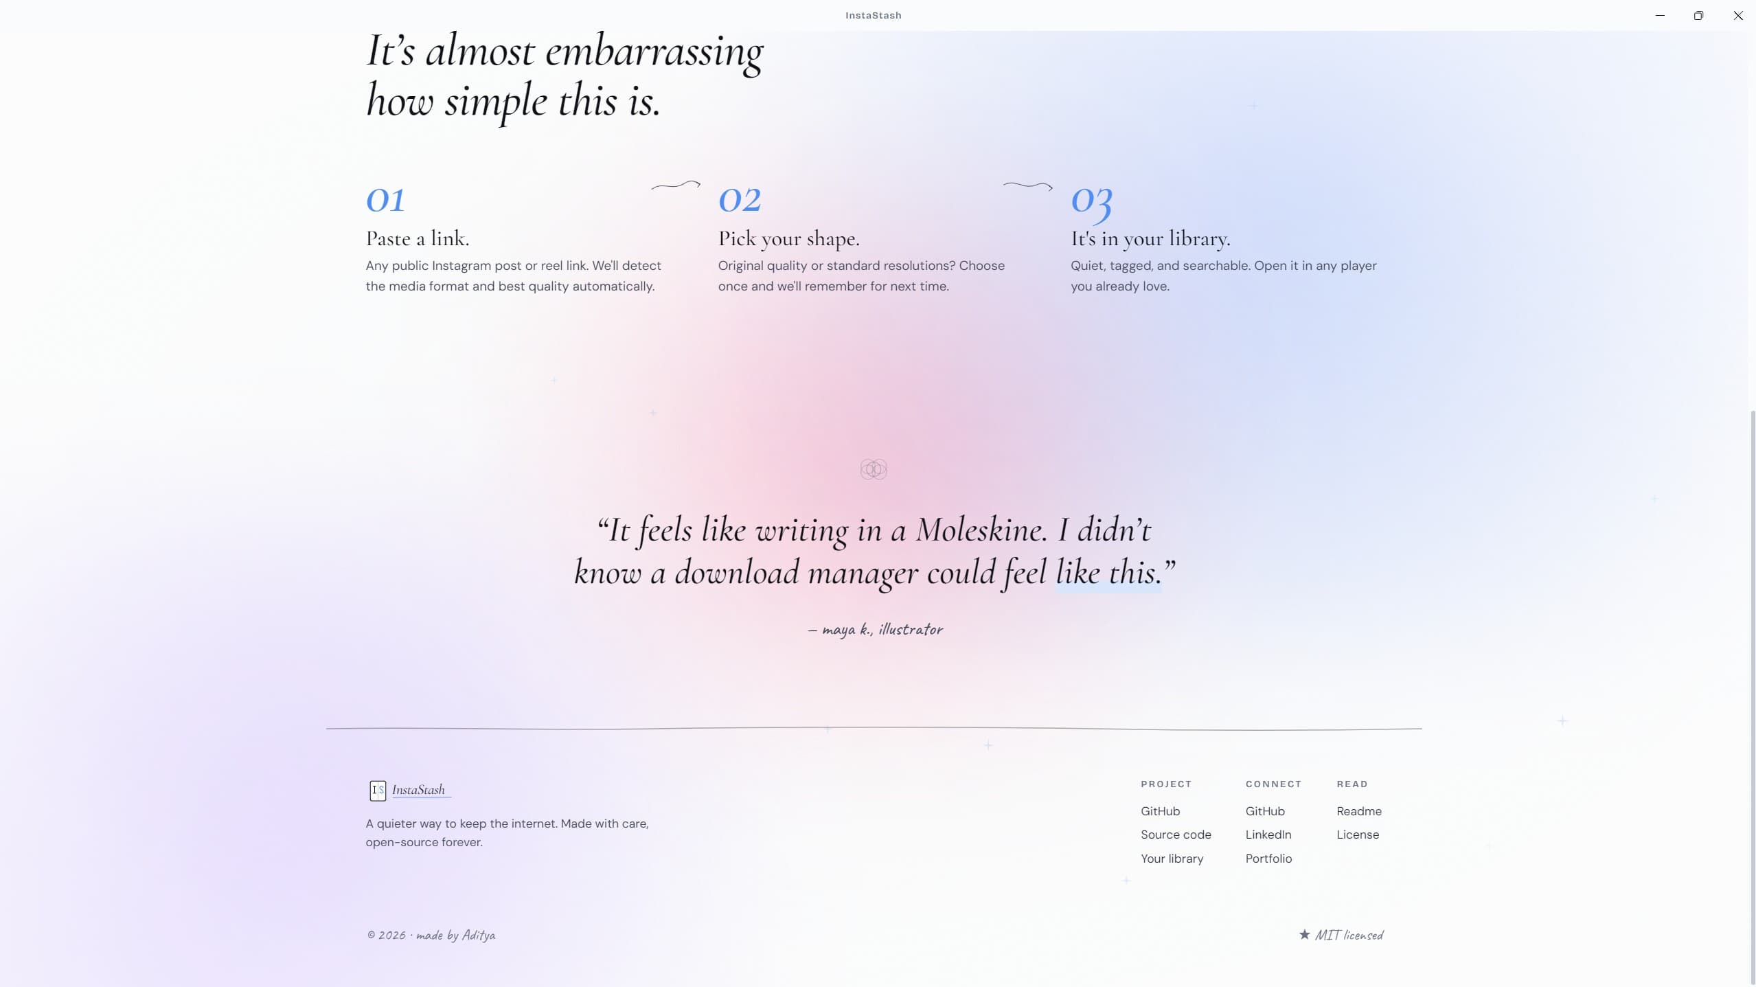Minimize the InstaStash window

(1660, 15)
